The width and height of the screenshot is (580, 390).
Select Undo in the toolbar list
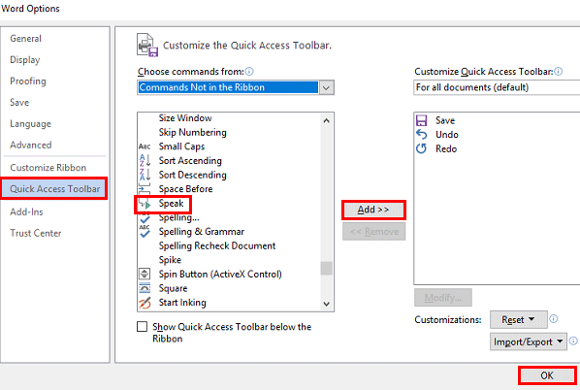[447, 134]
